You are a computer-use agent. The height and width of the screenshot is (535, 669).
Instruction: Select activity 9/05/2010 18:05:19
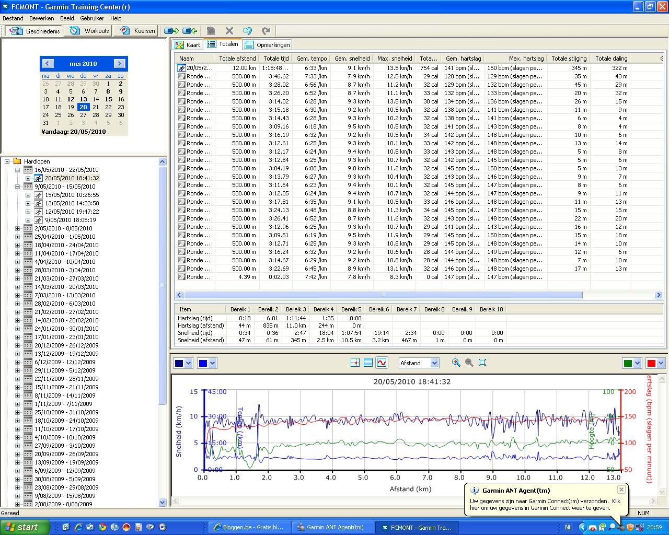click(70, 220)
